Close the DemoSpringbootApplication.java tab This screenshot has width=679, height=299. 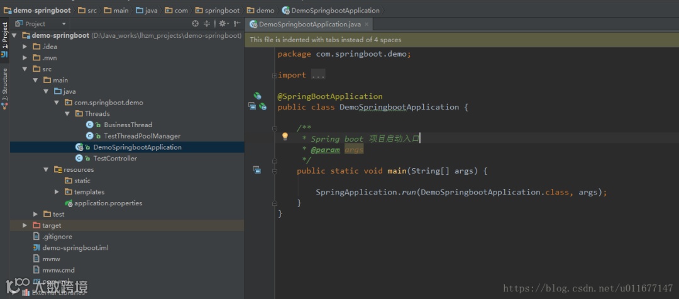(x=367, y=25)
